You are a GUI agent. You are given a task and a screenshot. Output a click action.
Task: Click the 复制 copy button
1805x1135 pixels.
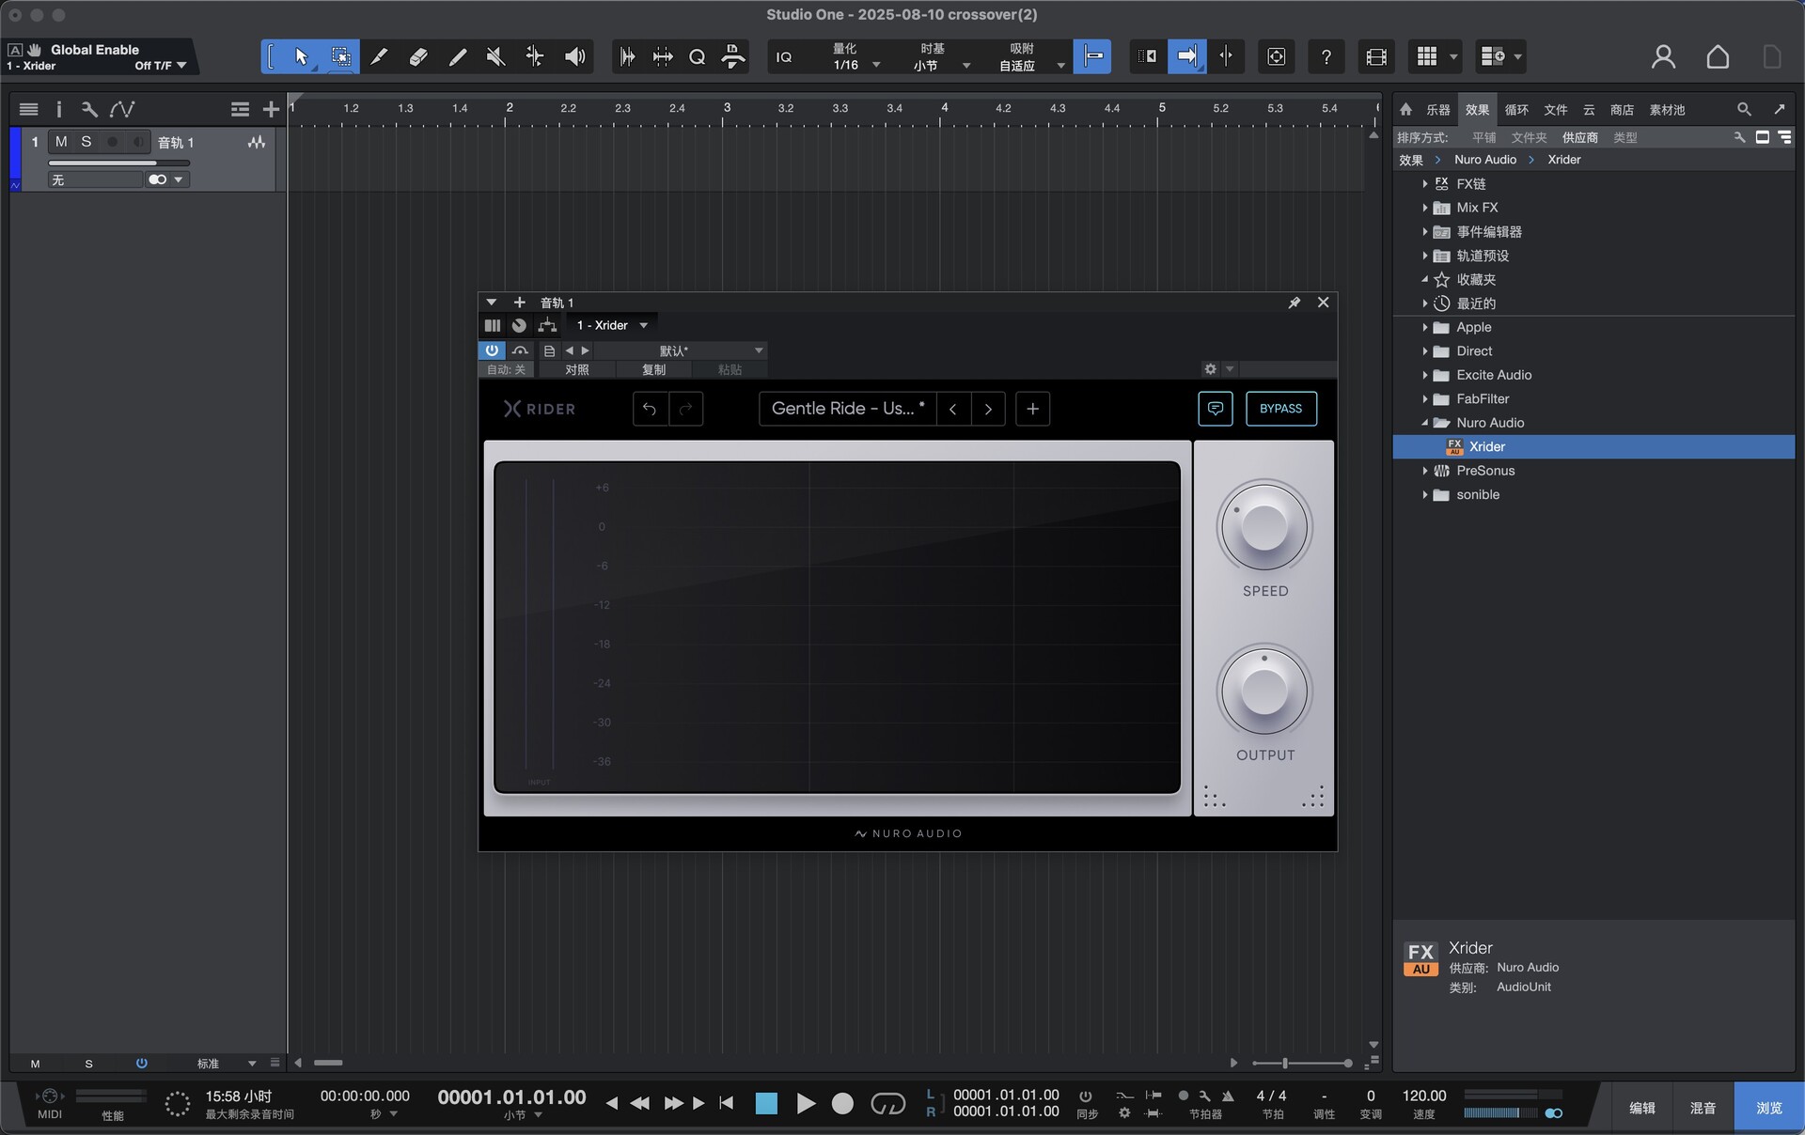653,370
